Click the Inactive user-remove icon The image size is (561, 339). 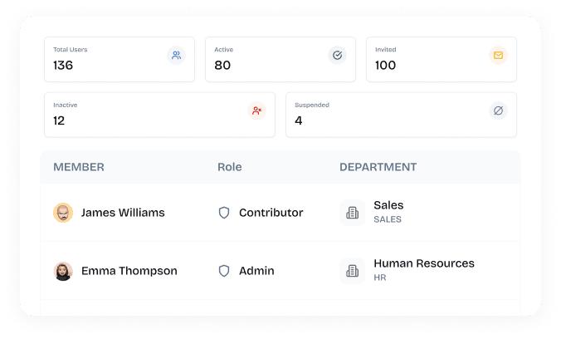(257, 111)
